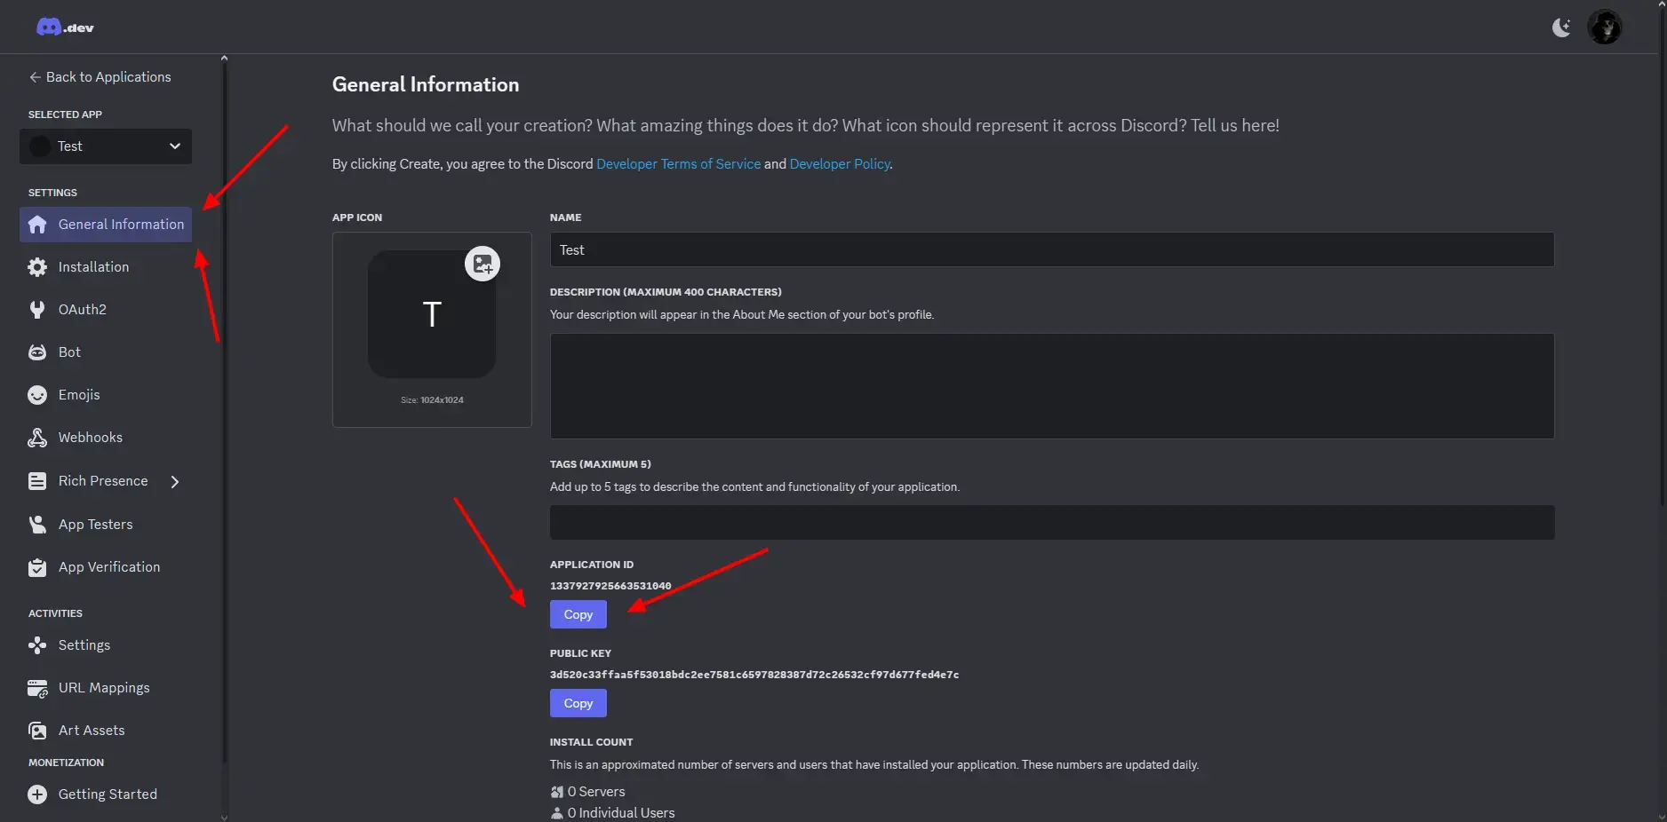Go back to Applications
The width and height of the screenshot is (1667, 822).
100,77
